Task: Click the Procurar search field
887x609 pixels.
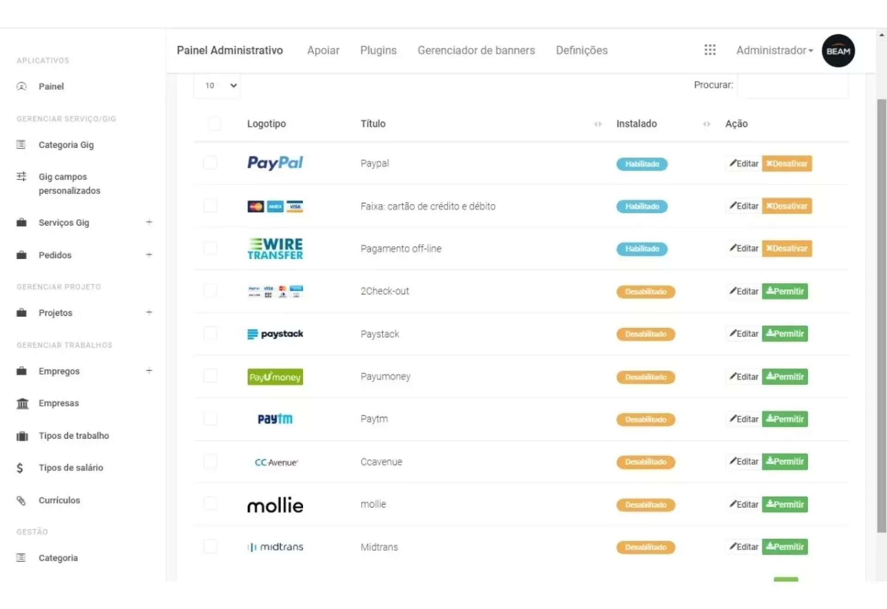Action: pyautogui.click(x=792, y=86)
